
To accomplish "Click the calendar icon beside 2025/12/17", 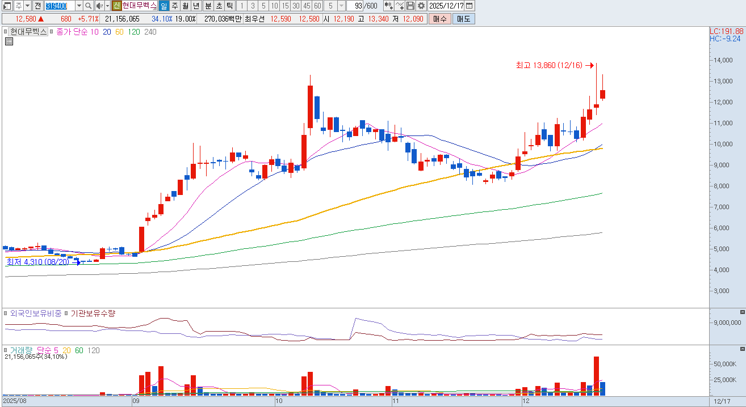I will point(470,6).
